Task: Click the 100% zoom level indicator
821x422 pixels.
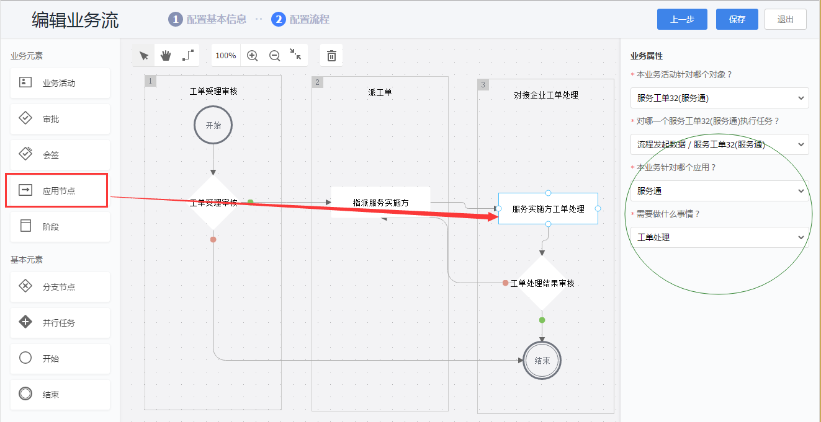Action: click(x=225, y=56)
